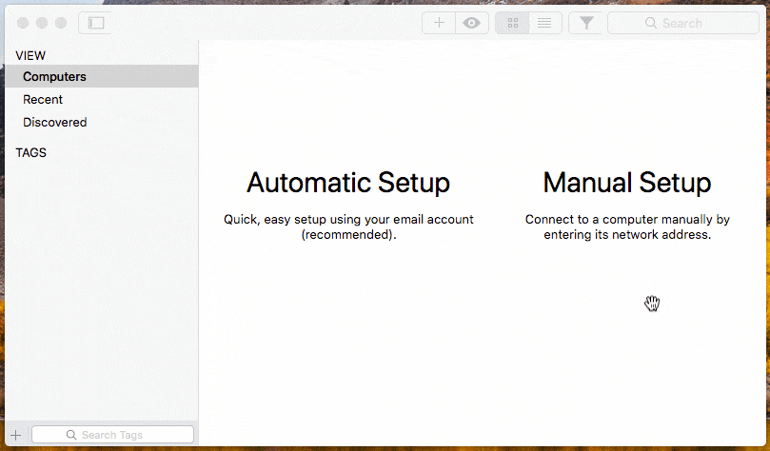Collapse the VIEW section header
Viewport: 770px width, 451px height.
tap(30, 55)
